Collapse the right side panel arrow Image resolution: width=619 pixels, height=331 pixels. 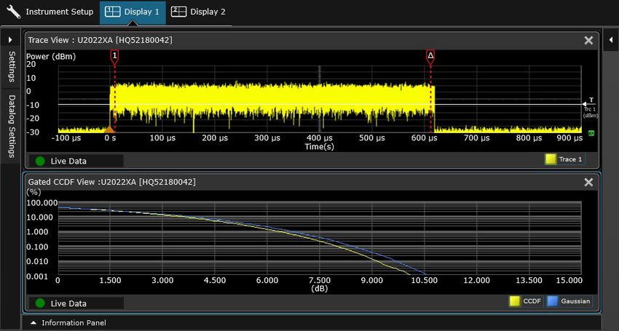(611, 39)
